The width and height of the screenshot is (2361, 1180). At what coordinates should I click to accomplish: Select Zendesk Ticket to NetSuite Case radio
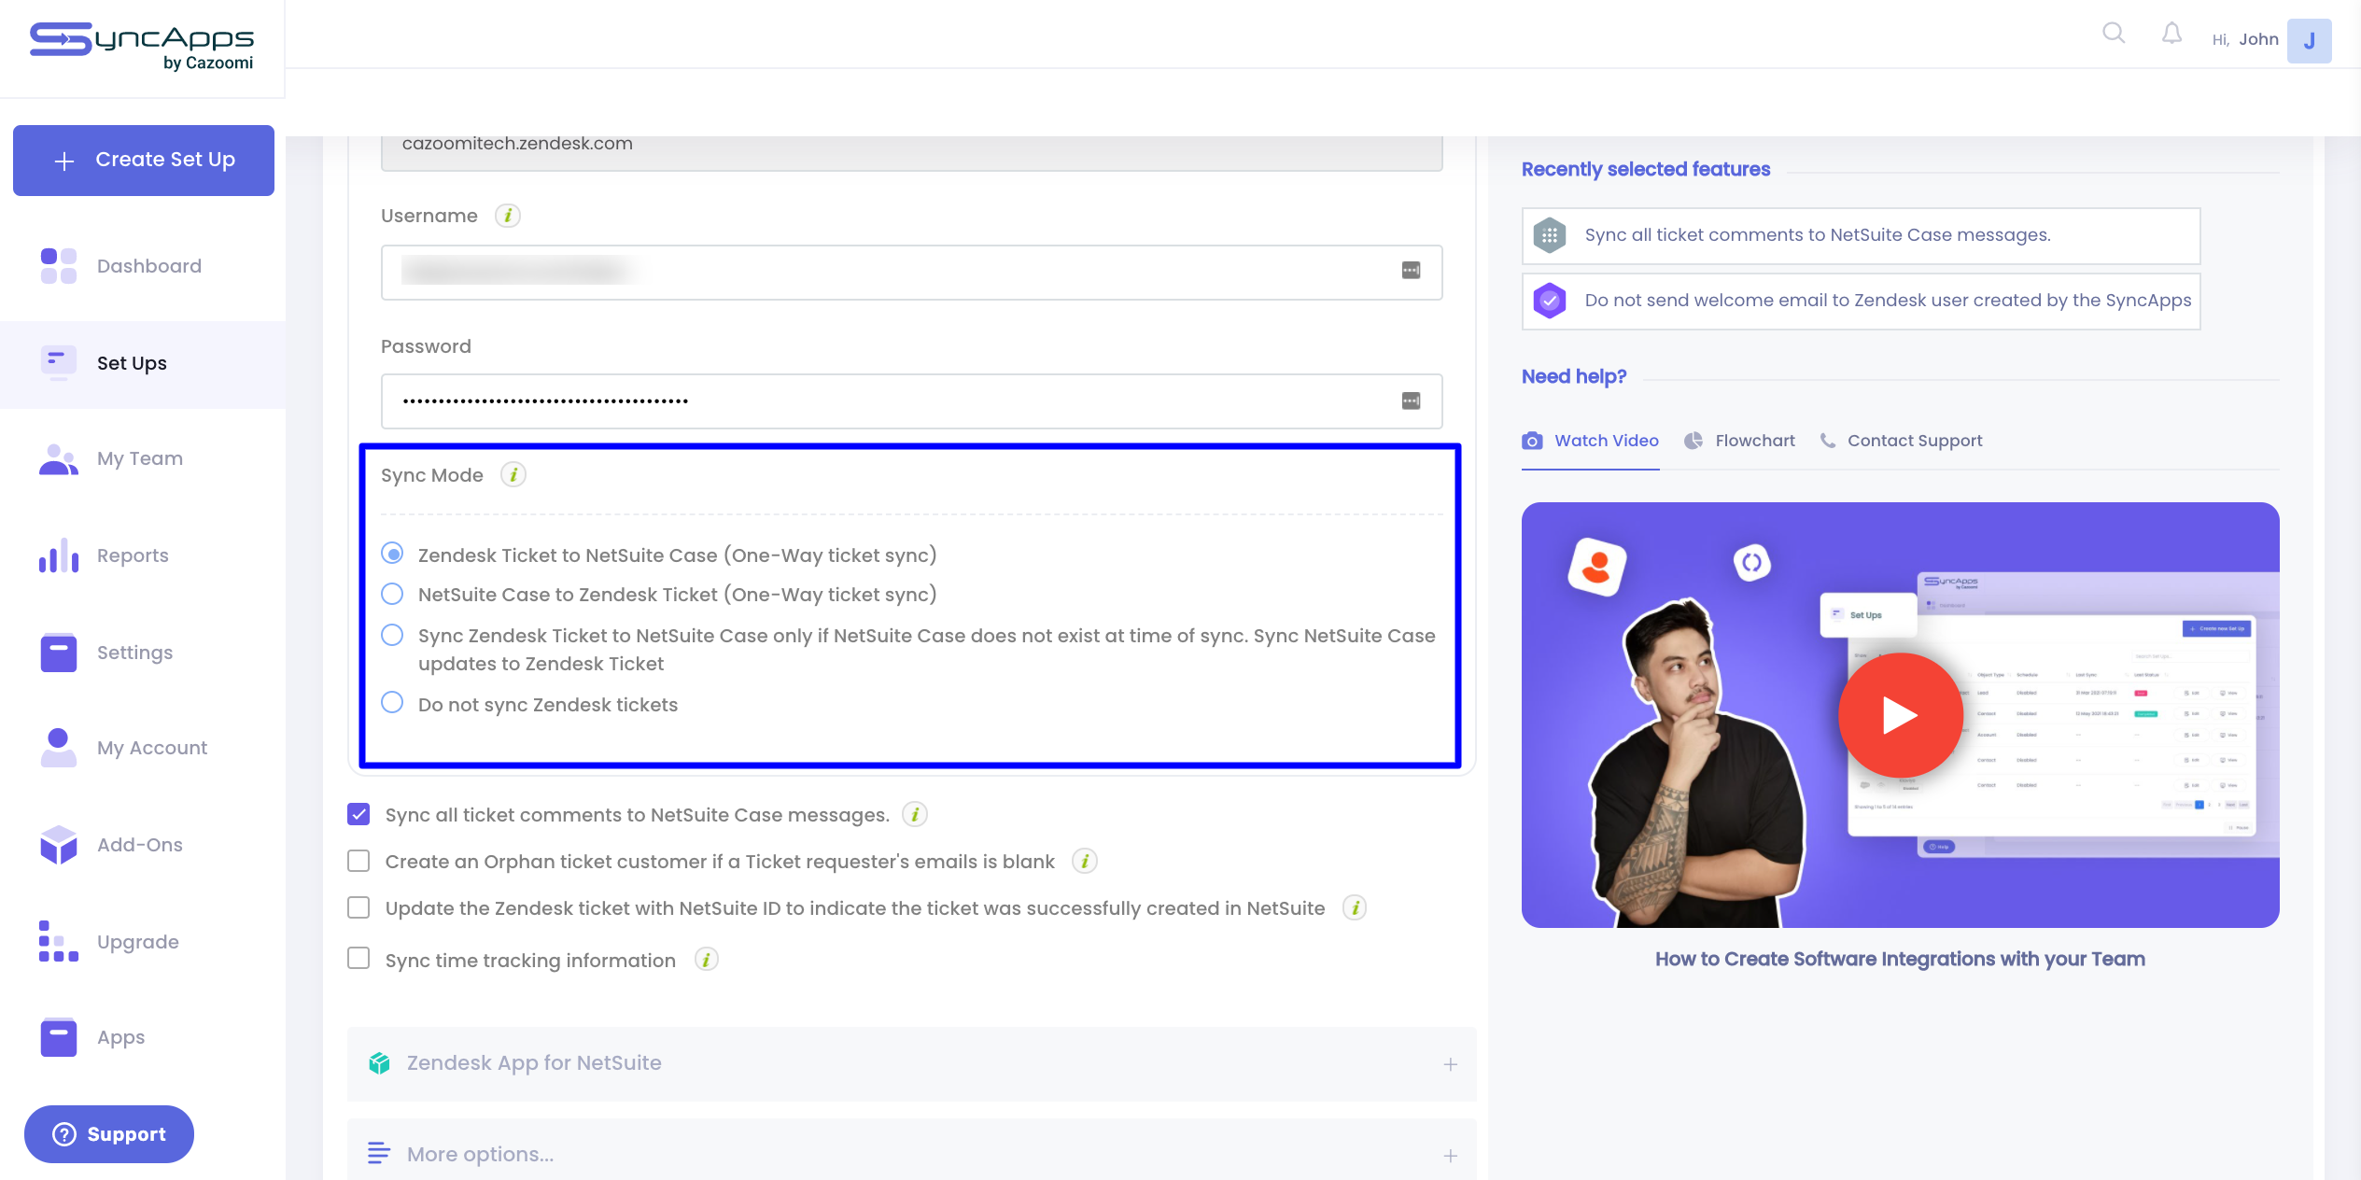click(x=393, y=555)
